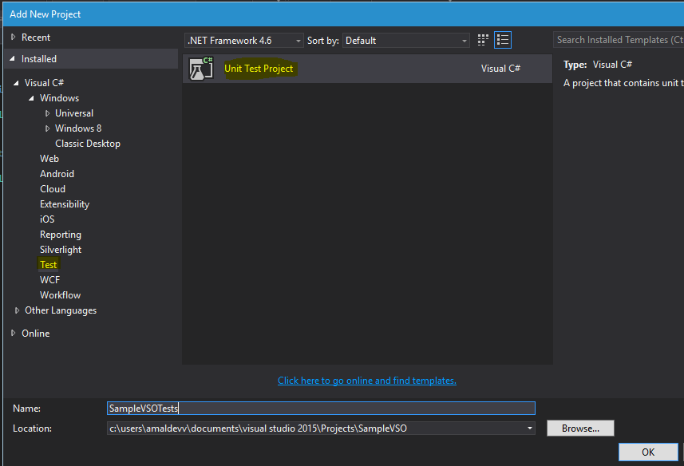Select the Classic Desktop category
This screenshot has height=466, width=684.
[x=88, y=144]
